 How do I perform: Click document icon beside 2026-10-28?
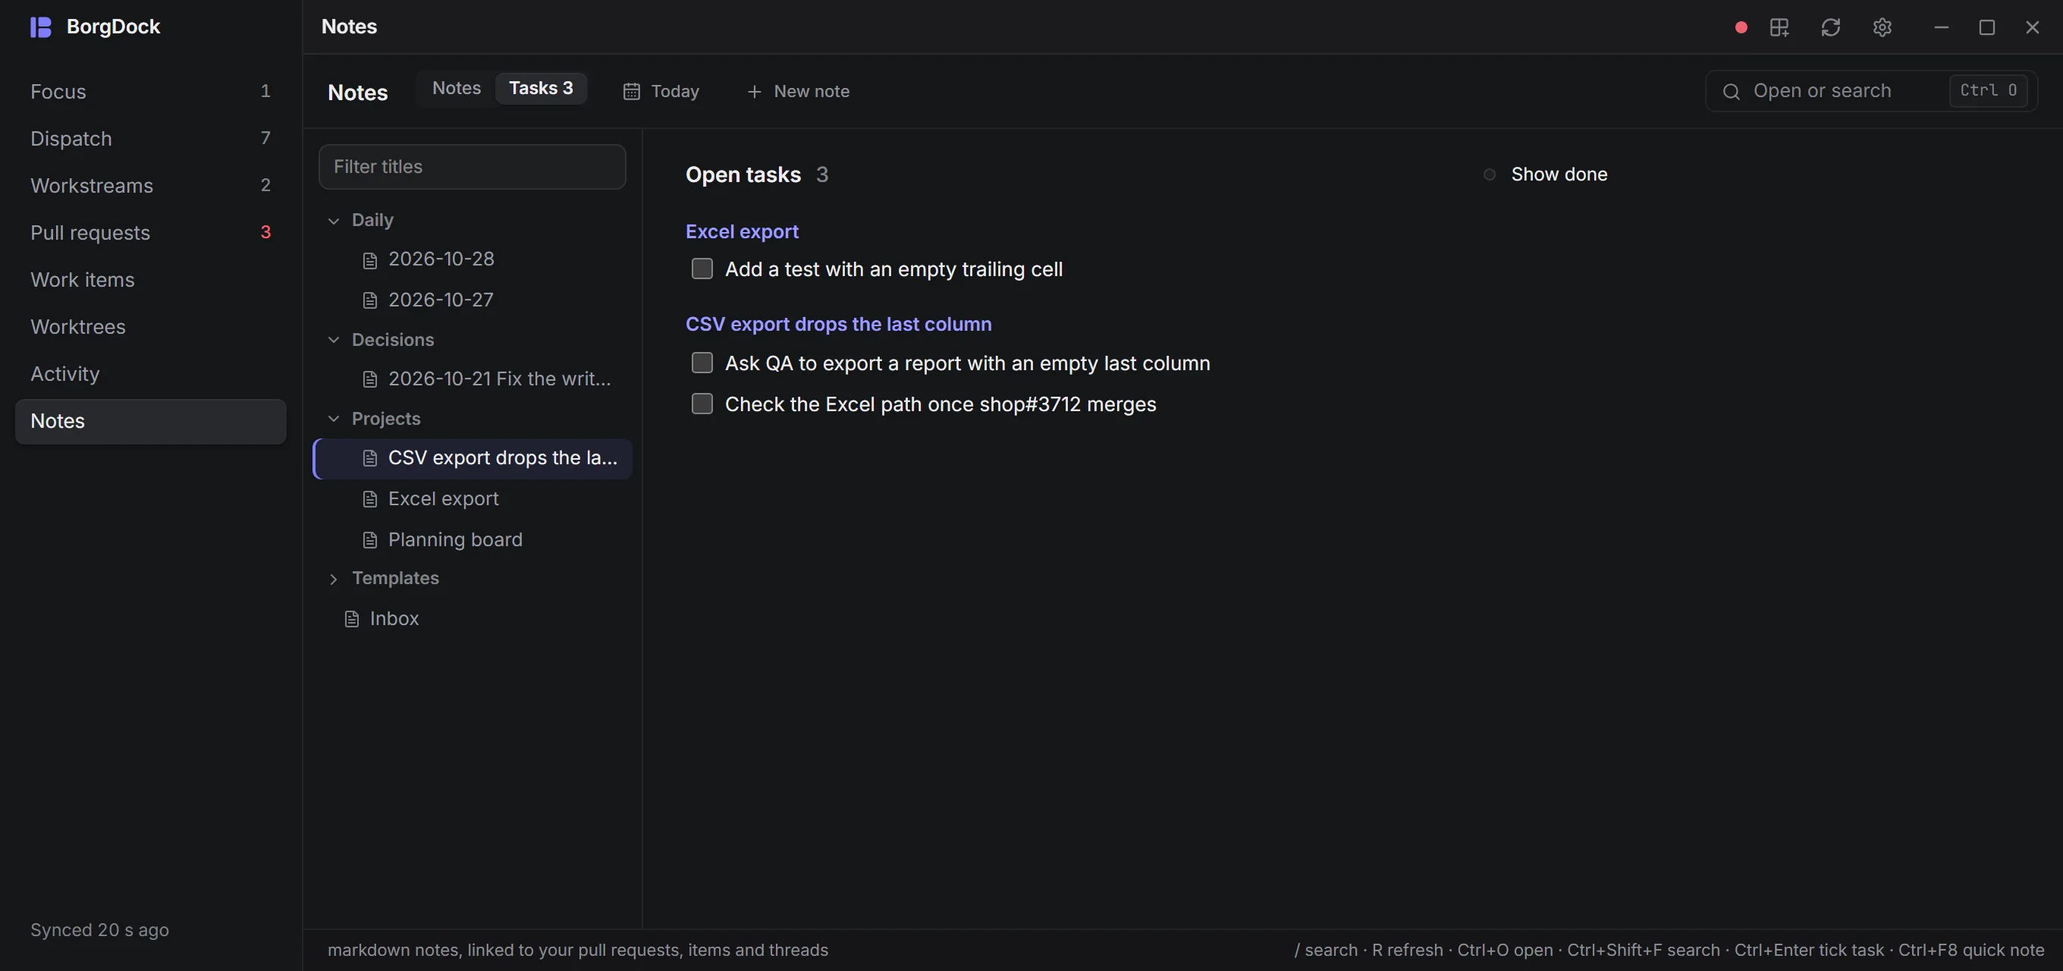369,259
